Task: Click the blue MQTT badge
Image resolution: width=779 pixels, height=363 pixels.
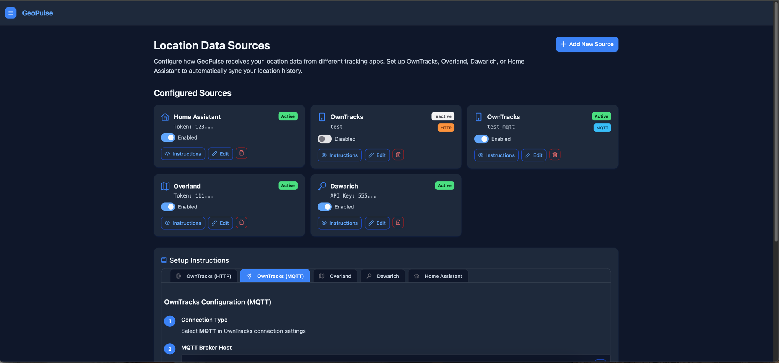Action: (602, 128)
